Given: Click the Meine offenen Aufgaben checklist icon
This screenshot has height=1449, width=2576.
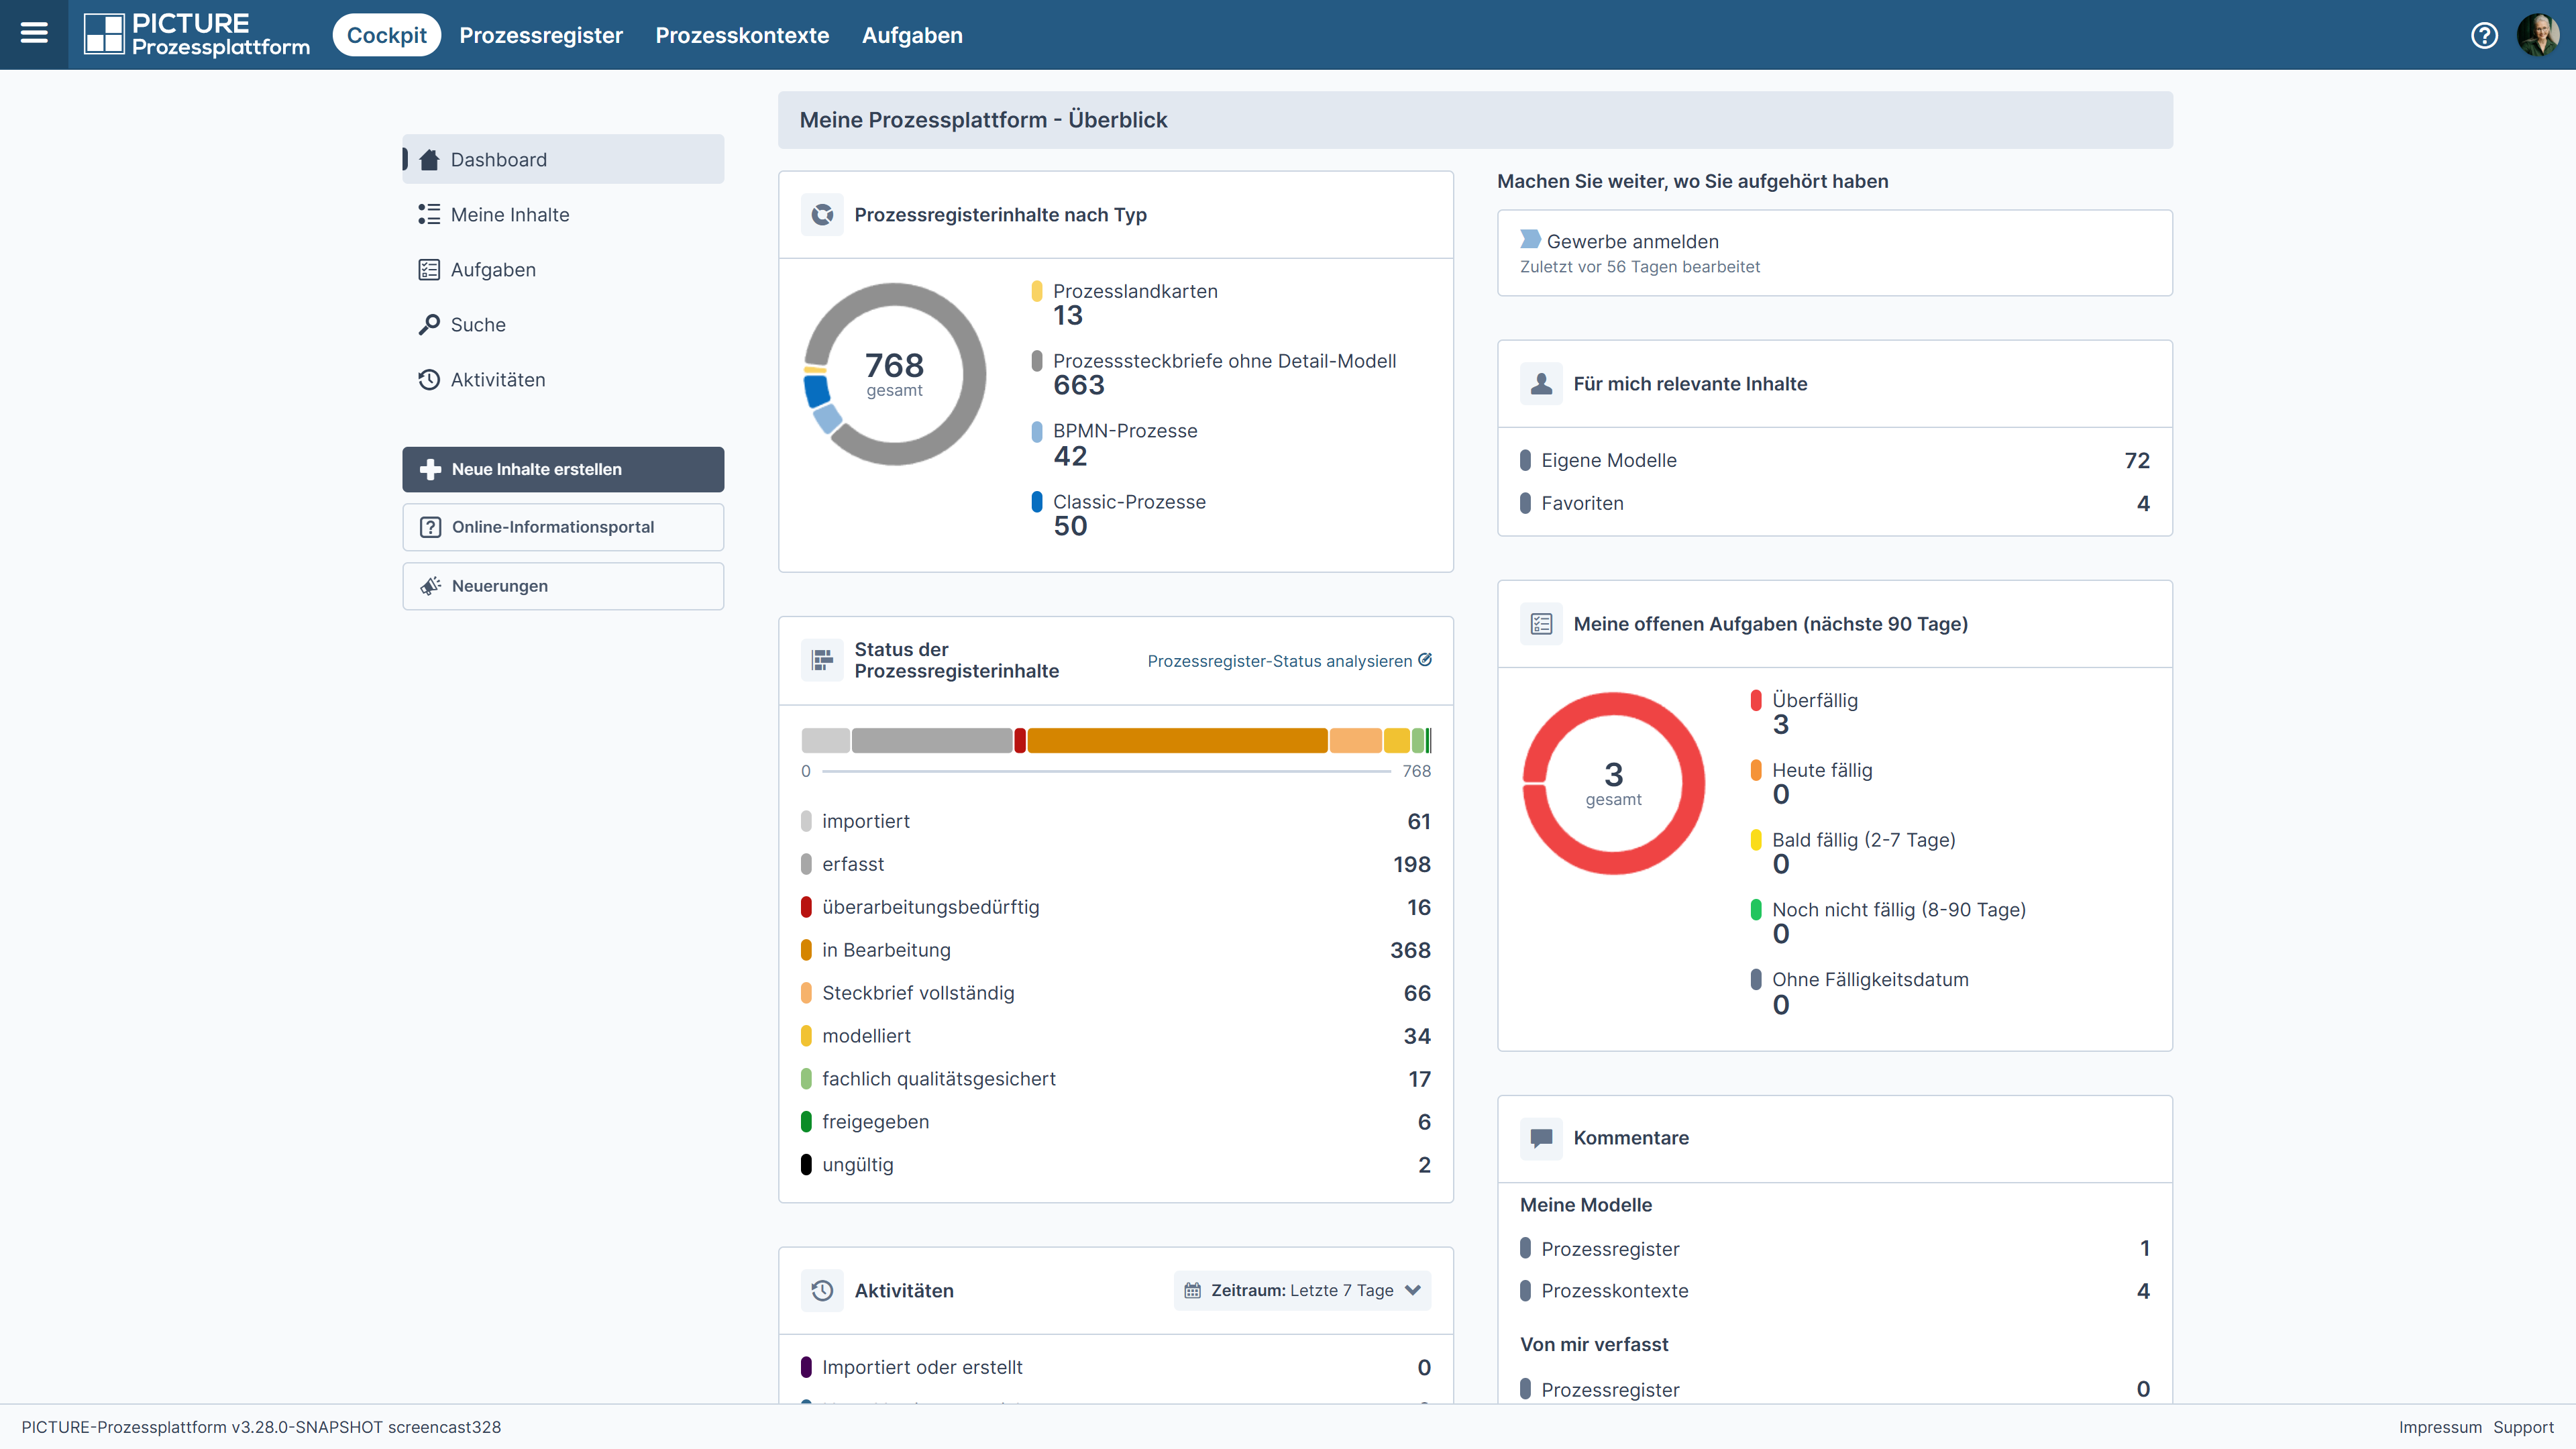Looking at the screenshot, I should coord(1541,624).
